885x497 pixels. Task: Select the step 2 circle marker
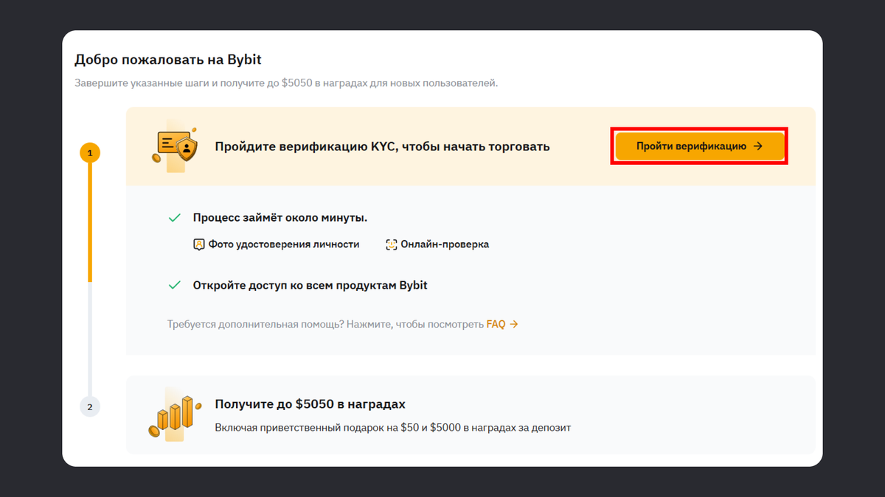89,406
